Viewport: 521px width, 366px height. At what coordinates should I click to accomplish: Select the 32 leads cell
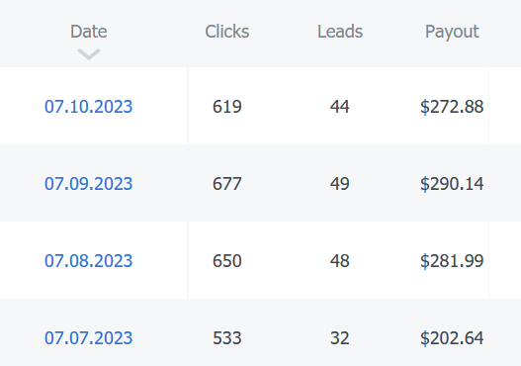[339, 338]
